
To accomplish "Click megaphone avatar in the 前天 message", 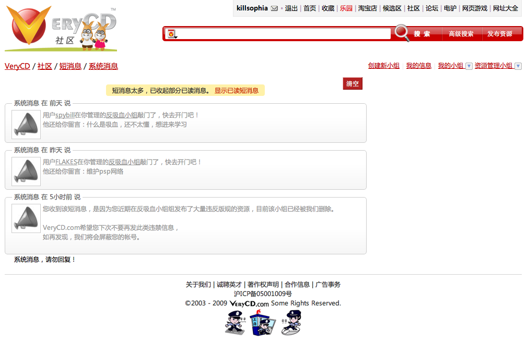I will click(26, 125).
